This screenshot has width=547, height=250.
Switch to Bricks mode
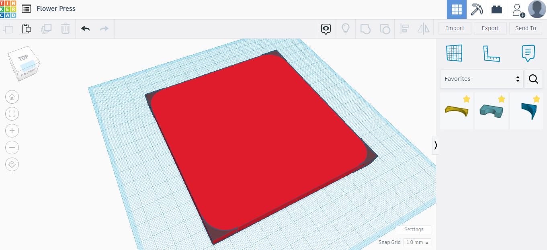[497, 9]
